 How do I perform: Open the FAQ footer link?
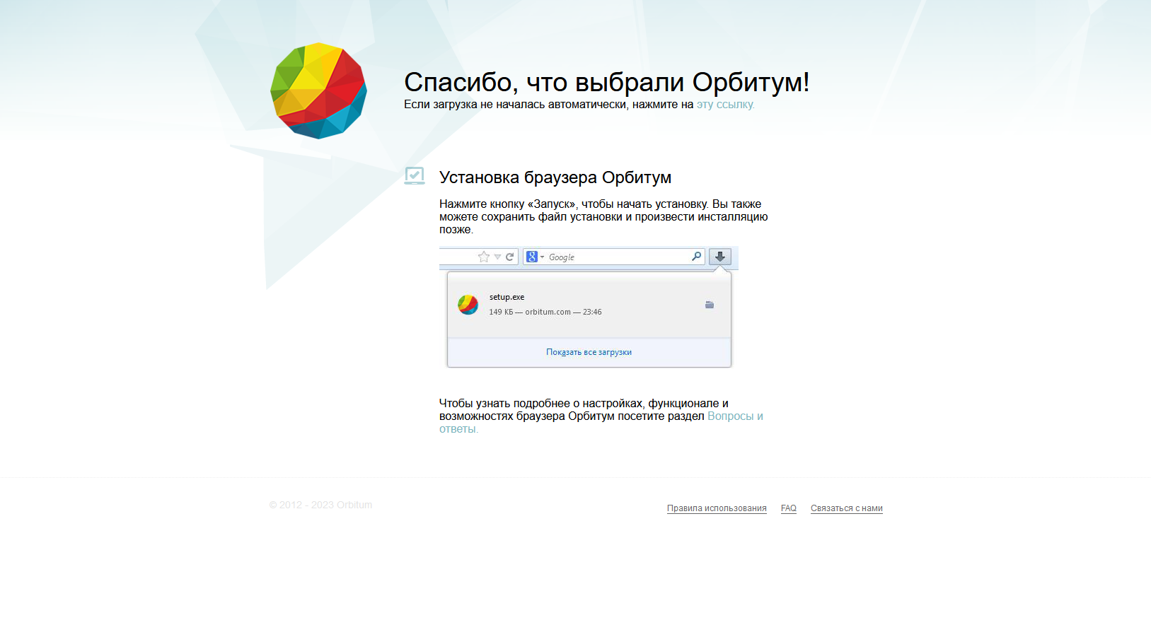[789, 508]
